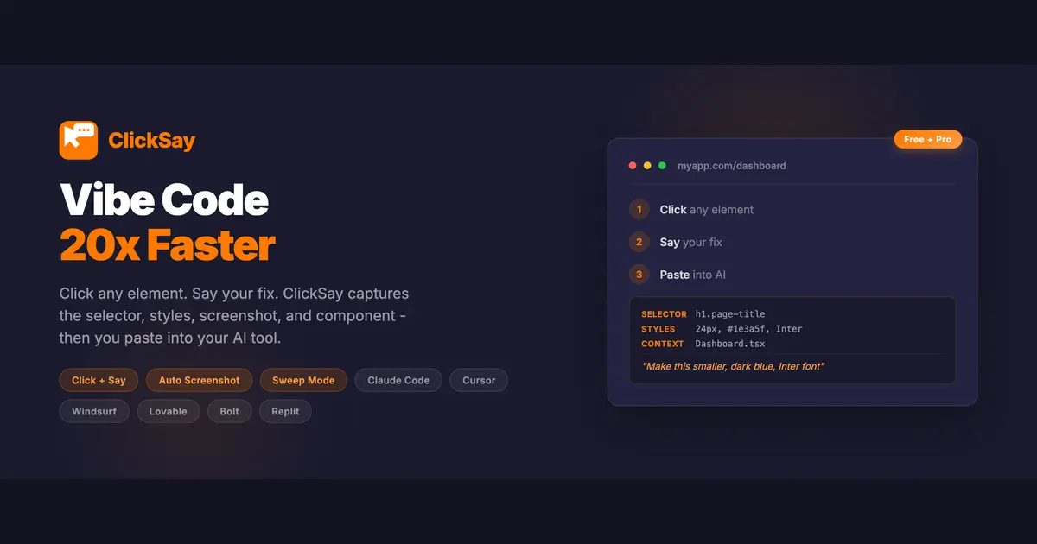Click the Cursor tag
The image size is (1037, 544).
(479, 380)
